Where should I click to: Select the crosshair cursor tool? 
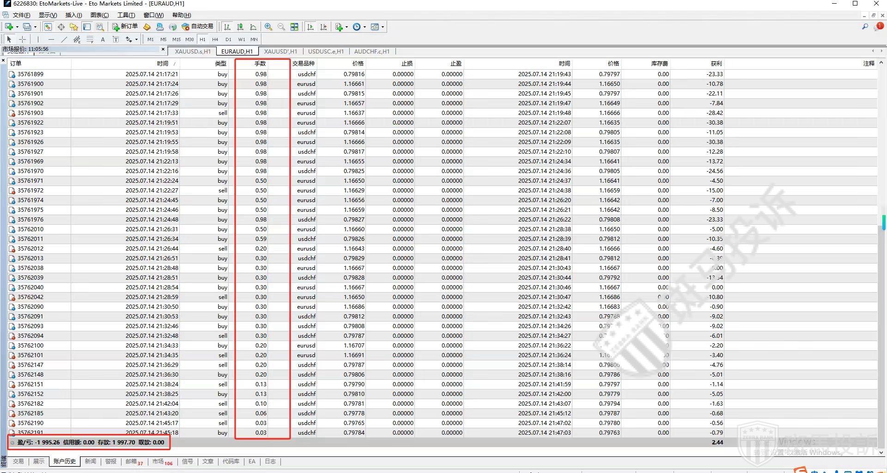22,39
